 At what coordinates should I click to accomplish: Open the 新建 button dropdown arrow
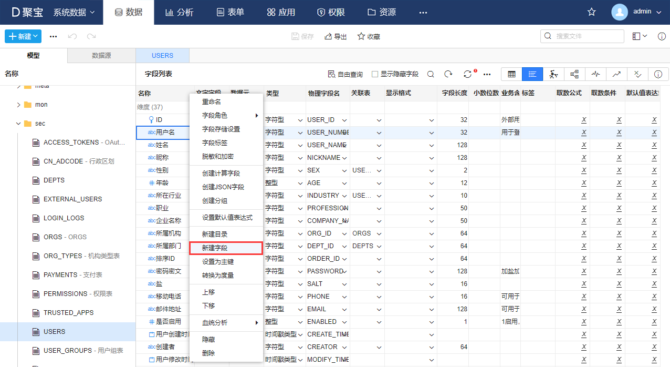[35, 36]
